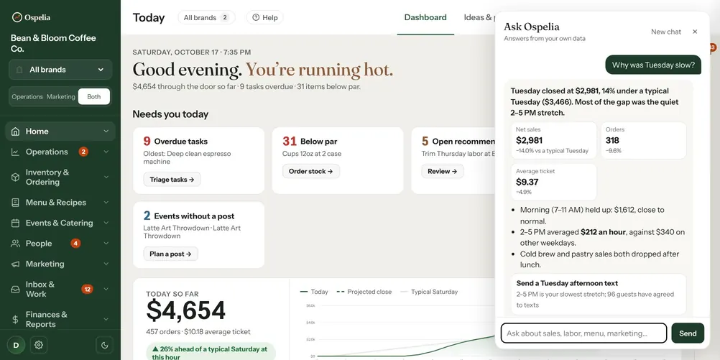Expand the People section chevron
Viewport: 720px width, 360px height.
pos(106,244)
